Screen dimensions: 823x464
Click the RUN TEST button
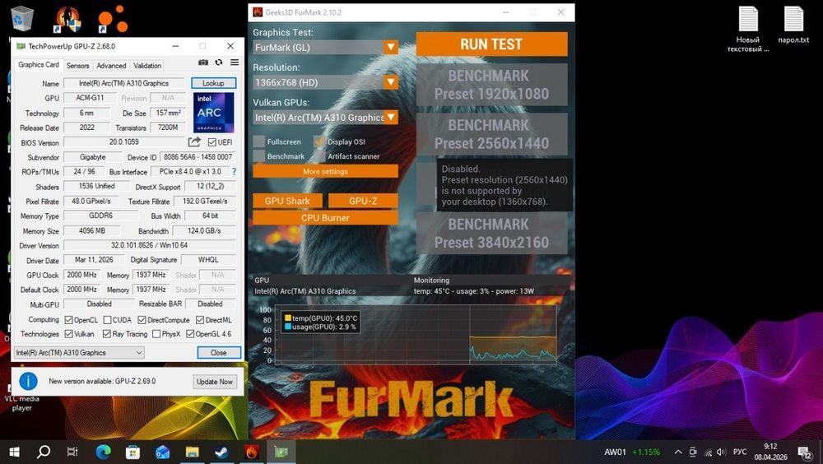pyautogui.click(x=492, y=44)
